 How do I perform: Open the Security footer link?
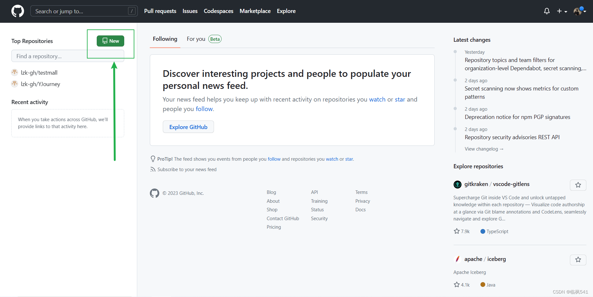tap(319, 219)
